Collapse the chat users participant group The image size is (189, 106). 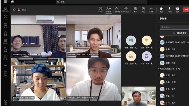(x=158, y=69)
